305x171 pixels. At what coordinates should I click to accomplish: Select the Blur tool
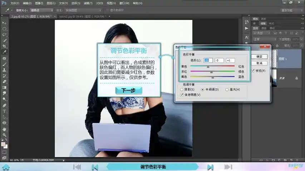[x=4, y=94]
